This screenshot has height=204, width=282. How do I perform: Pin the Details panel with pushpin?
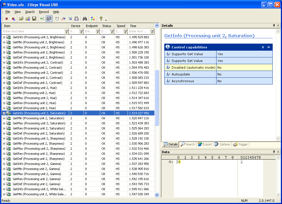[274, 26]
